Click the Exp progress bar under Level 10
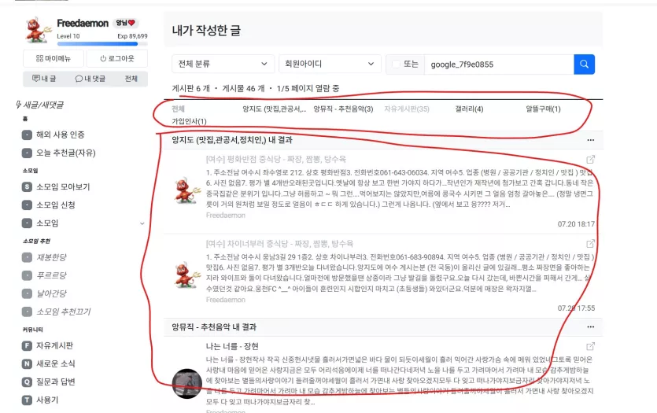Screen dimensions: 657x413 pyautogui.click(x=102, y=43)
